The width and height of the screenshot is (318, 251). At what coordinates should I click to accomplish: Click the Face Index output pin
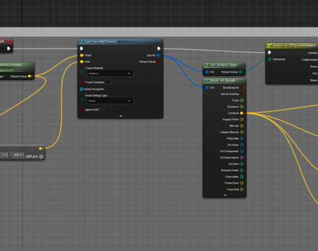click(242, 177)
